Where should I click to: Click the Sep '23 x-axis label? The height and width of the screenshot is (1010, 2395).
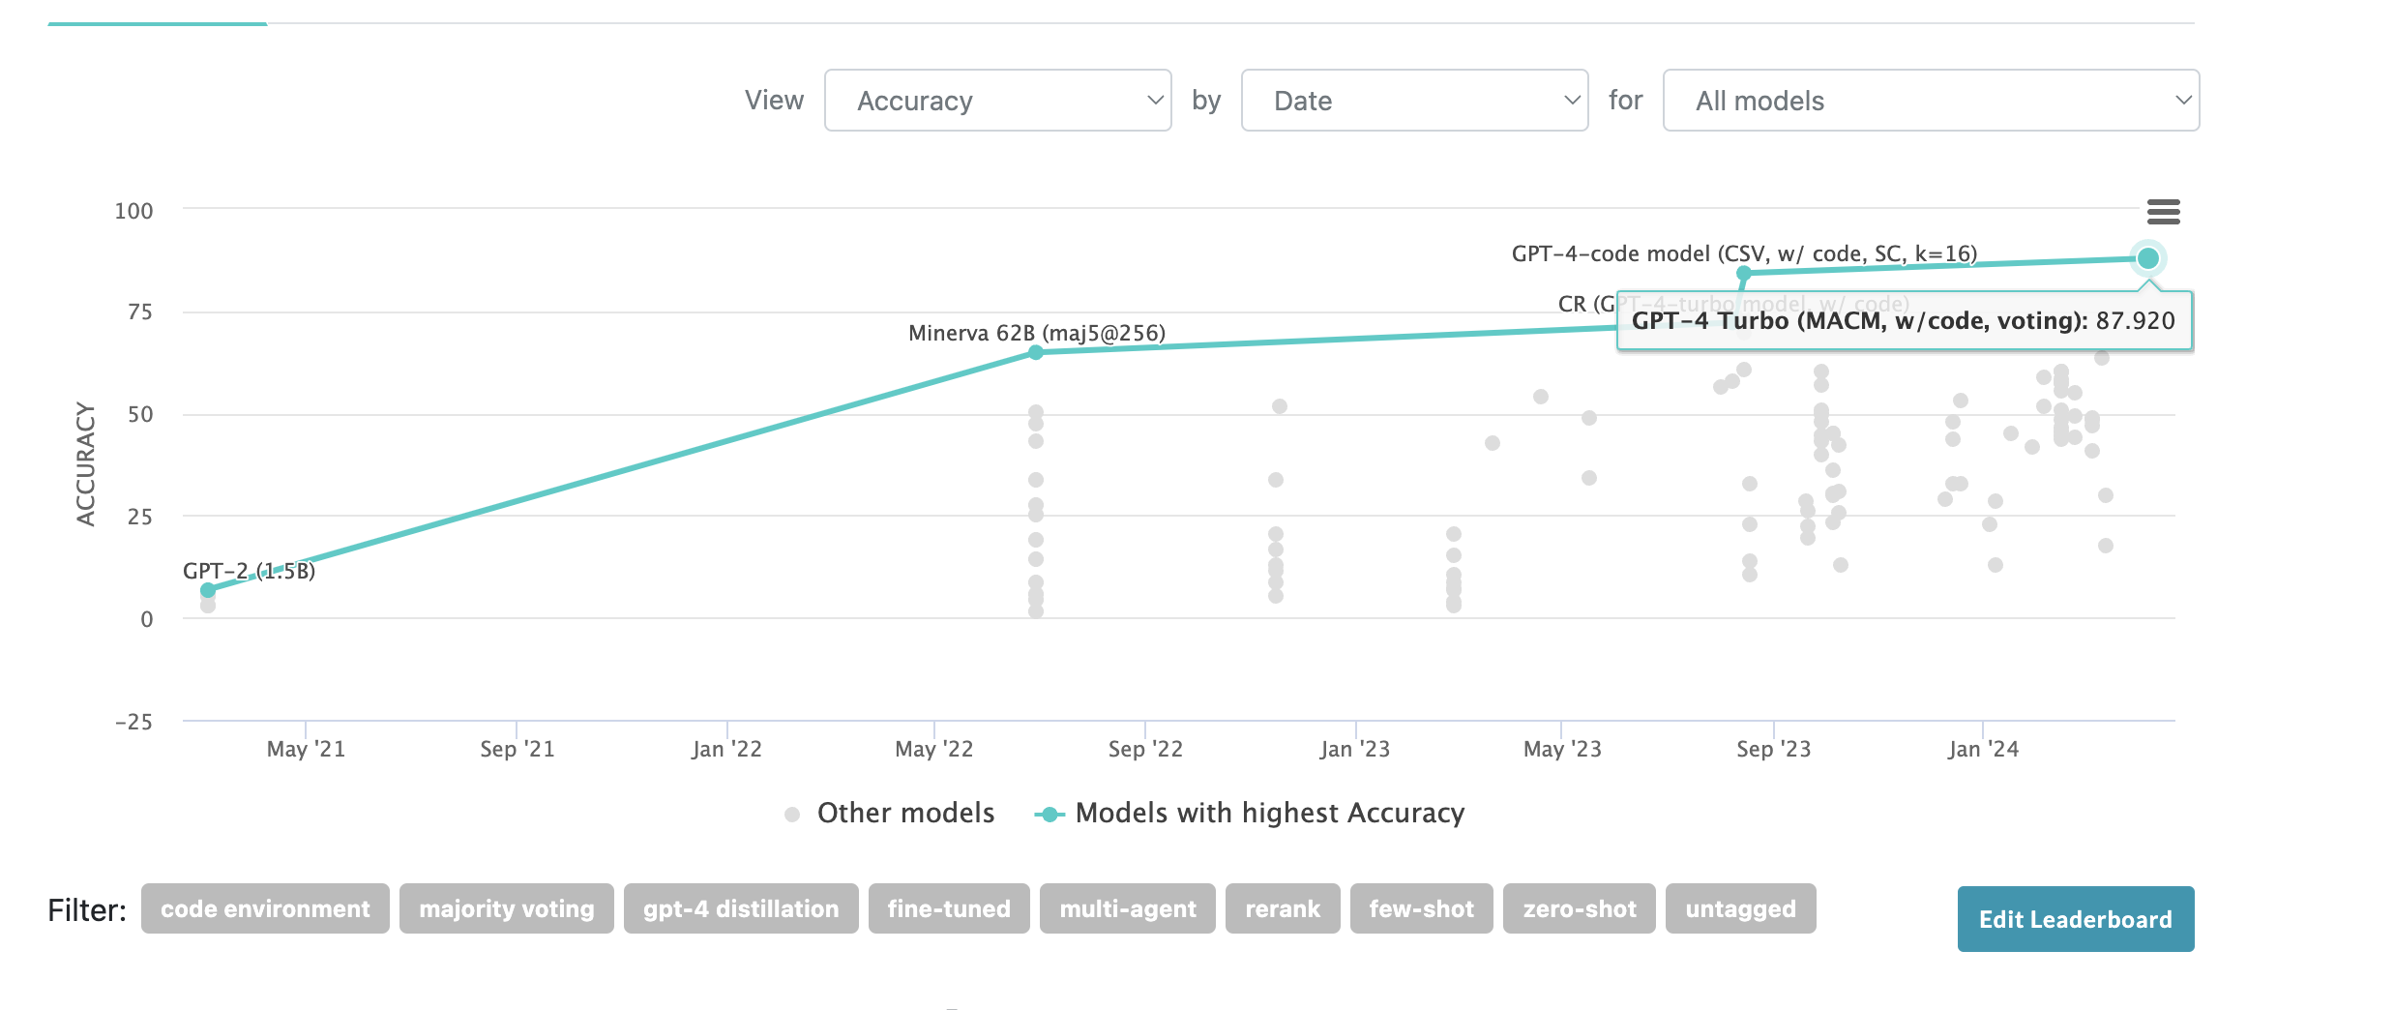point(1773,749)
